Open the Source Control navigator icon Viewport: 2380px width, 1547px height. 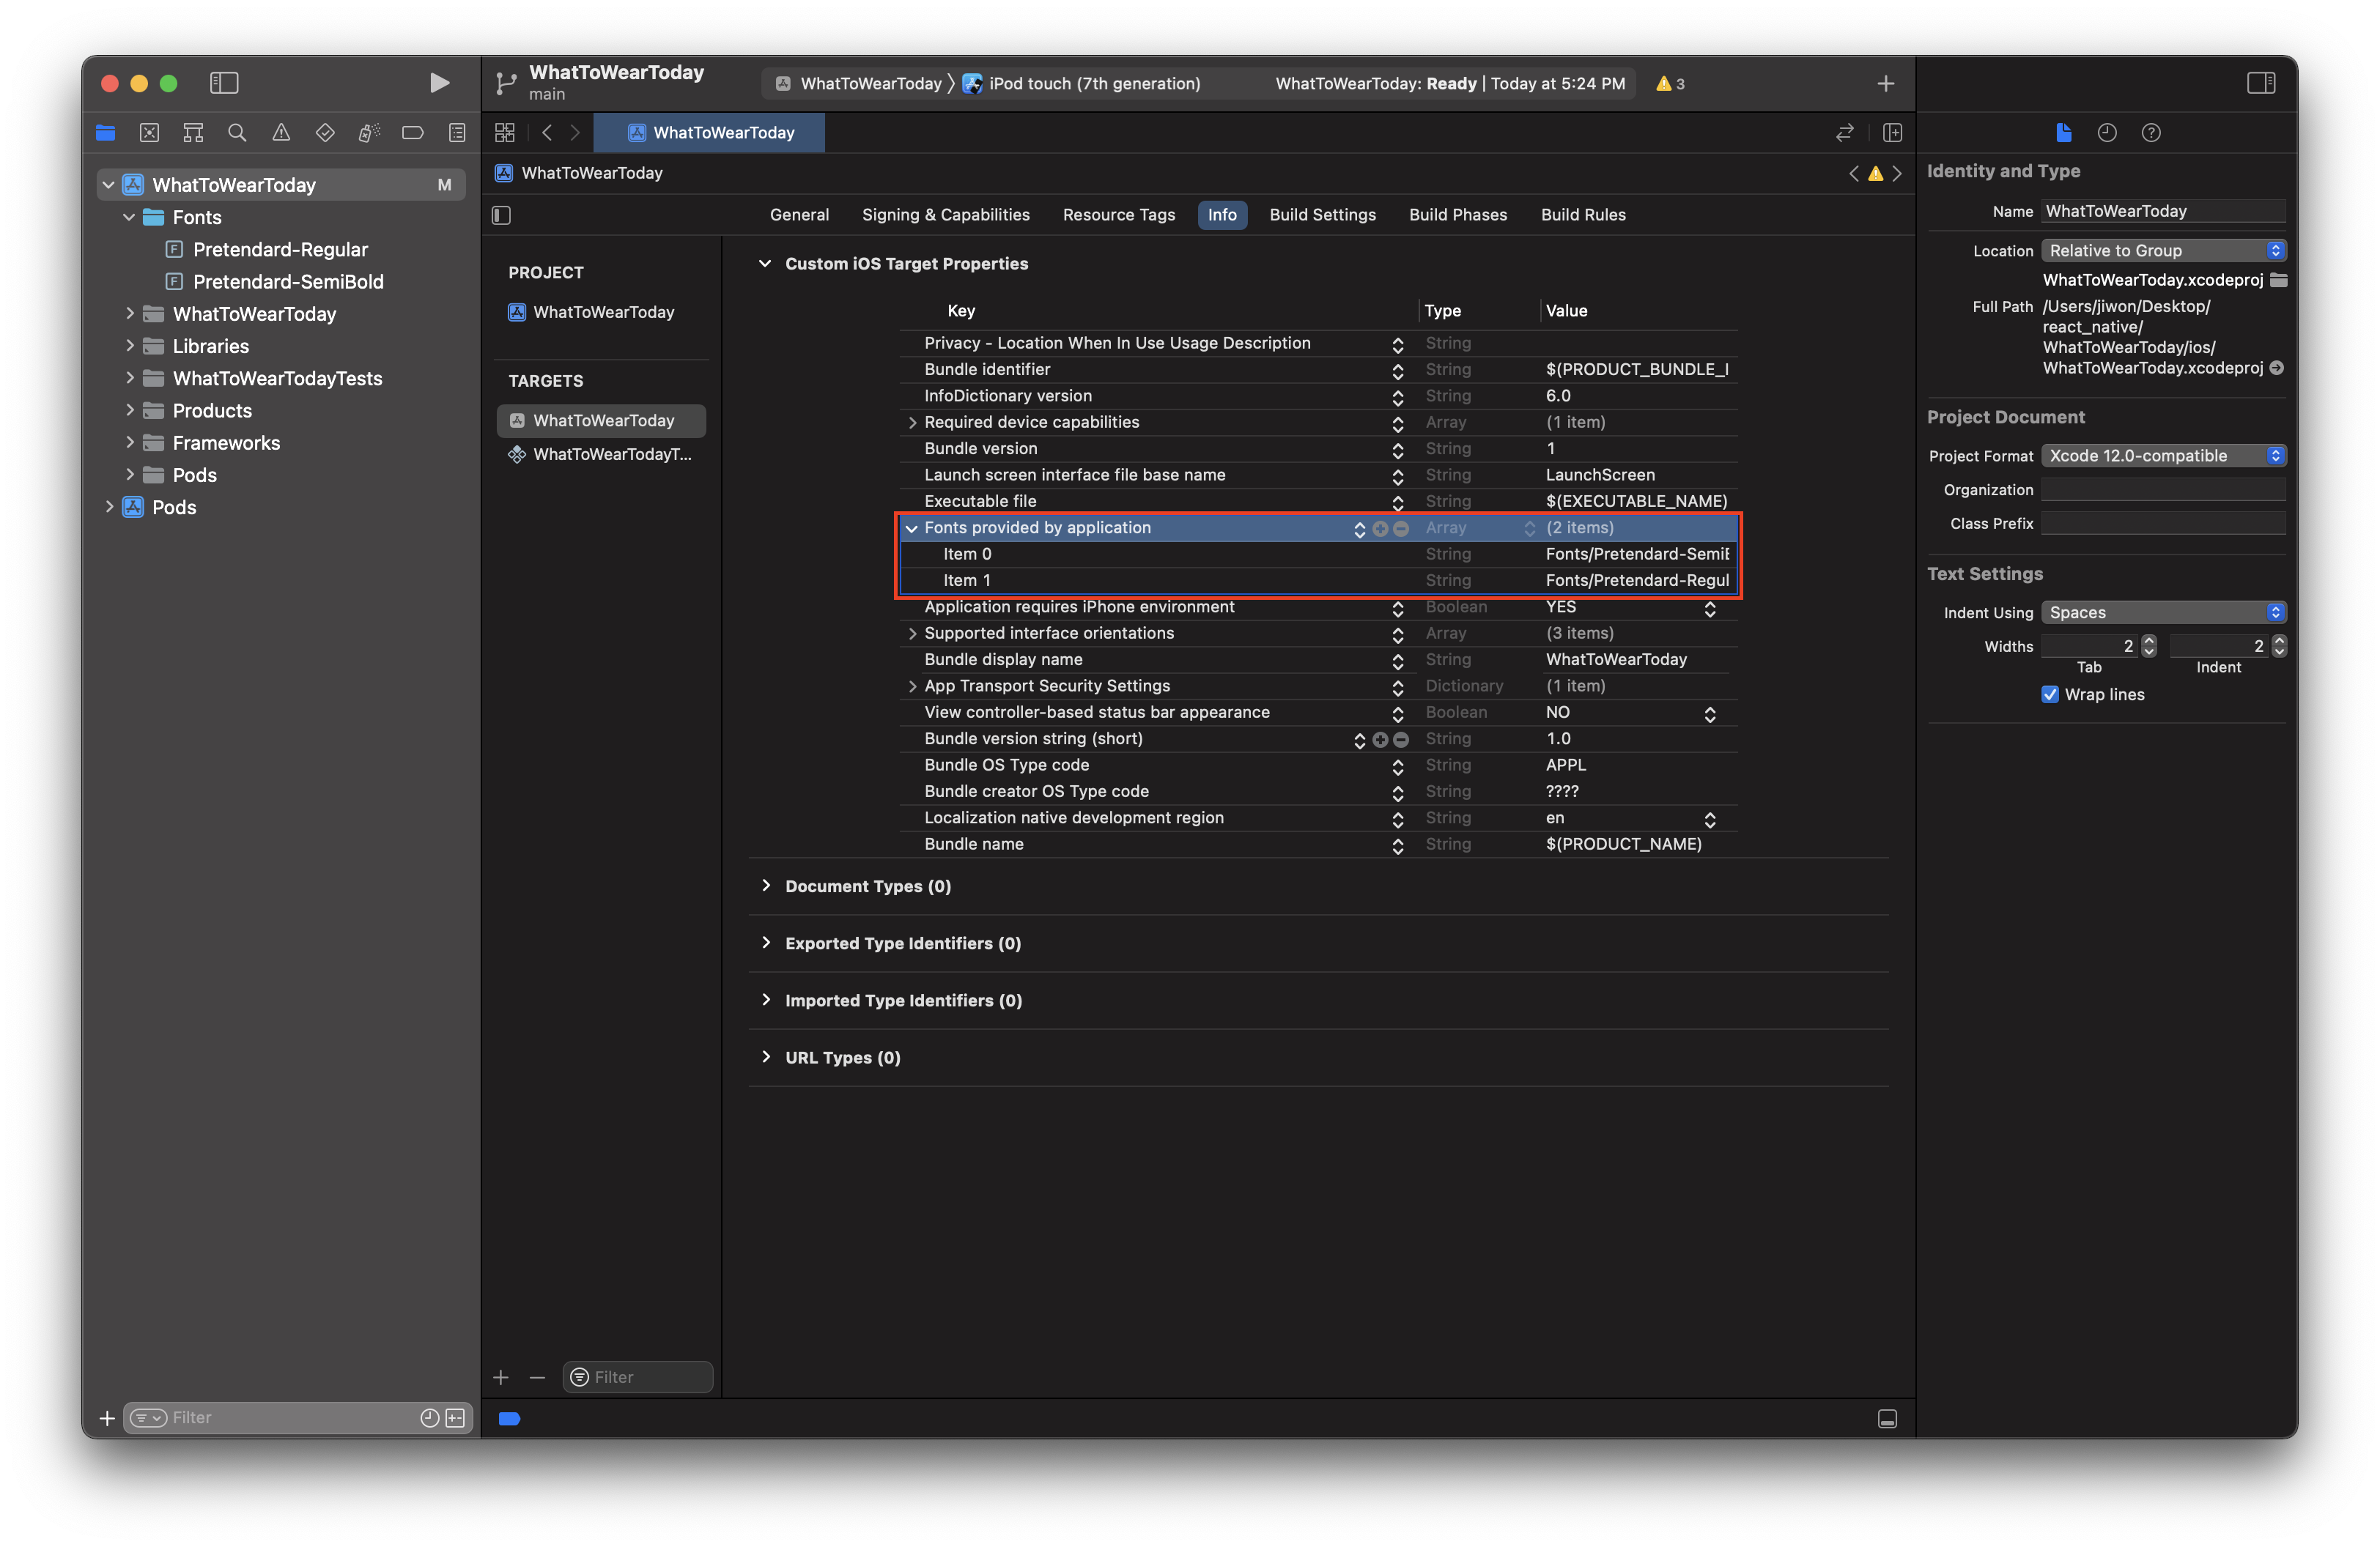pos(149,132)
